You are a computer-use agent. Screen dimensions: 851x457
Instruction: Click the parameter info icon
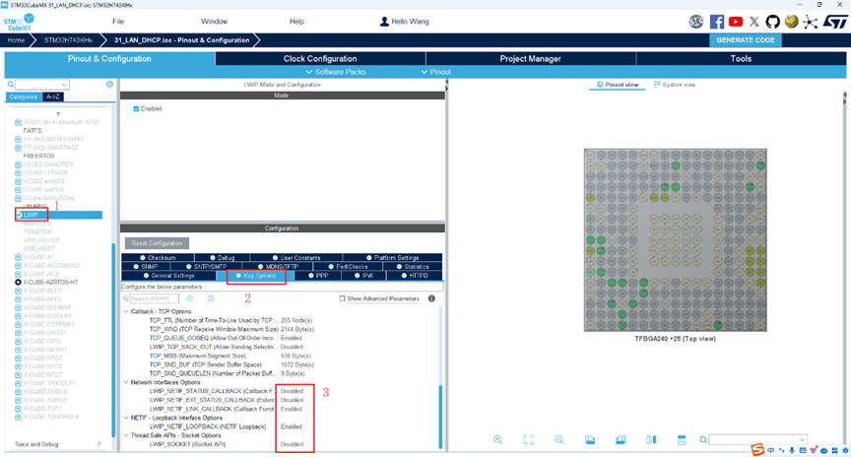431,298
